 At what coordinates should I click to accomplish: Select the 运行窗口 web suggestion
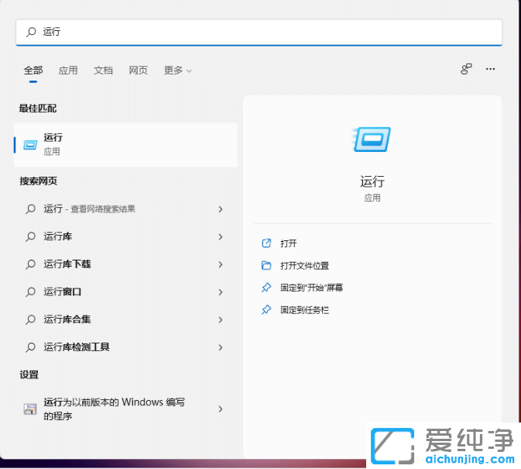pos(125,291)
